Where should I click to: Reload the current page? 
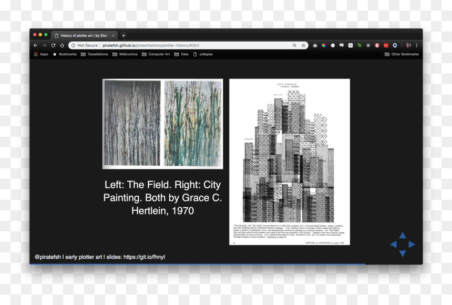(x=53, y=45)
